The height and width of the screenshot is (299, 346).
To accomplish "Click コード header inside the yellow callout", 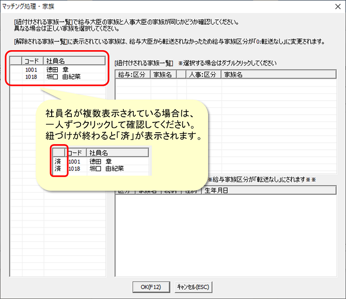I will coord(75,153).
